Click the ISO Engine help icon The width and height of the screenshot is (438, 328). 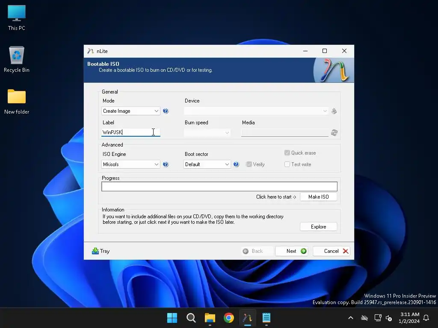(166, 164)
